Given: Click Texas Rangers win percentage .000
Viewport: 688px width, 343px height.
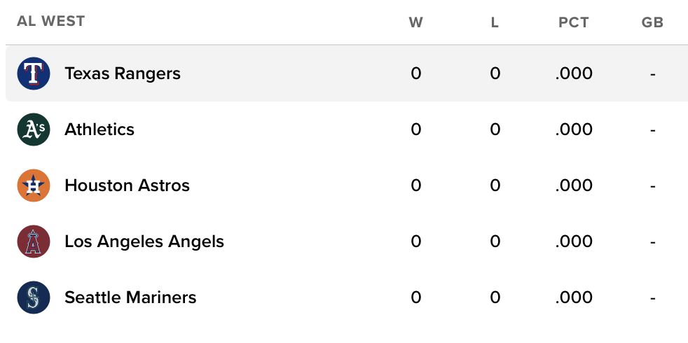Looking at the screenshot, I should tap(574, 73).
